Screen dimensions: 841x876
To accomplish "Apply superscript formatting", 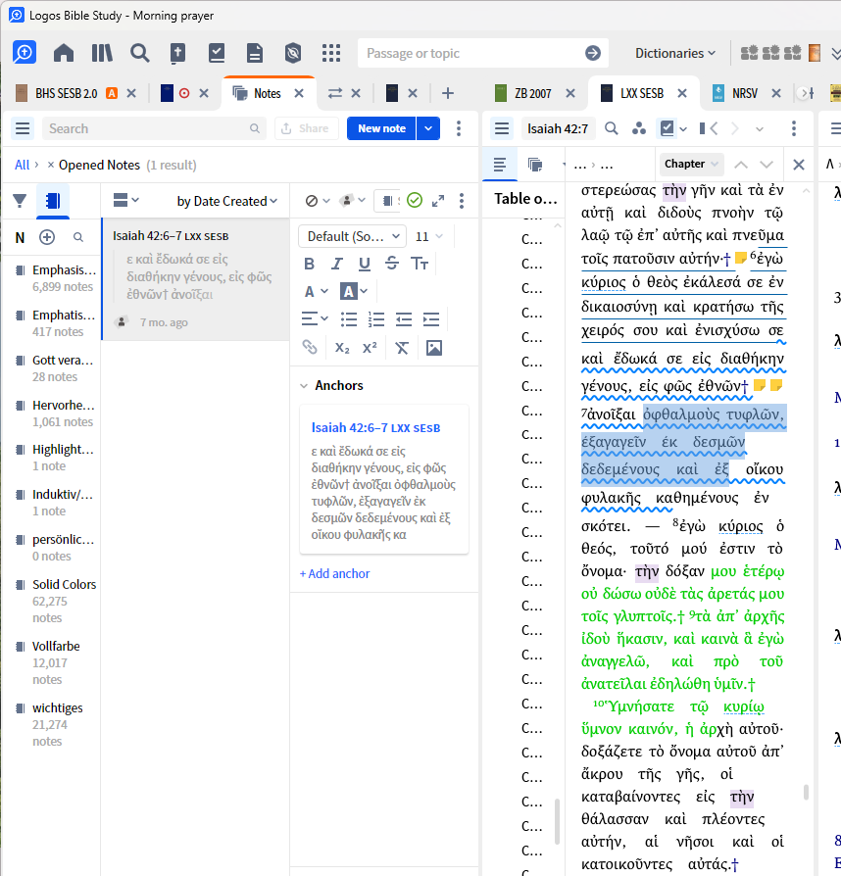I will click(370, 348).
